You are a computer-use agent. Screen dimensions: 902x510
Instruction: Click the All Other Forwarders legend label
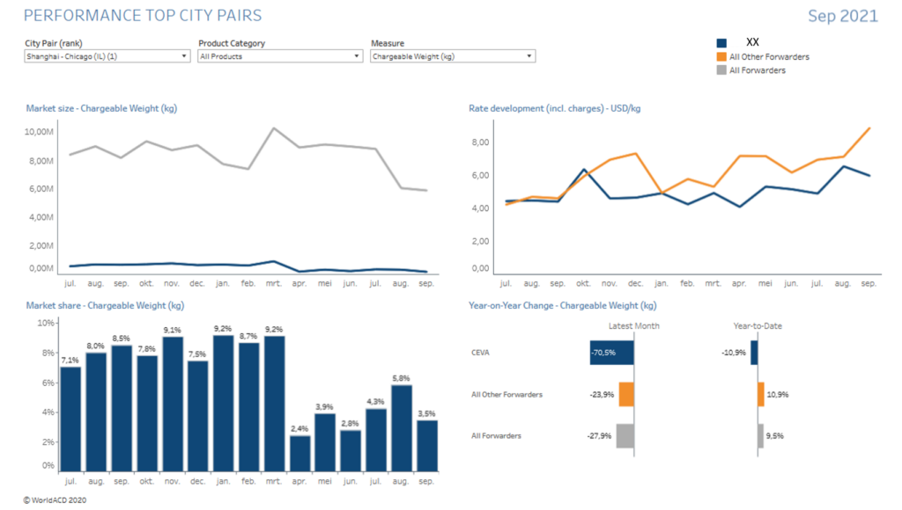(769, 57)
